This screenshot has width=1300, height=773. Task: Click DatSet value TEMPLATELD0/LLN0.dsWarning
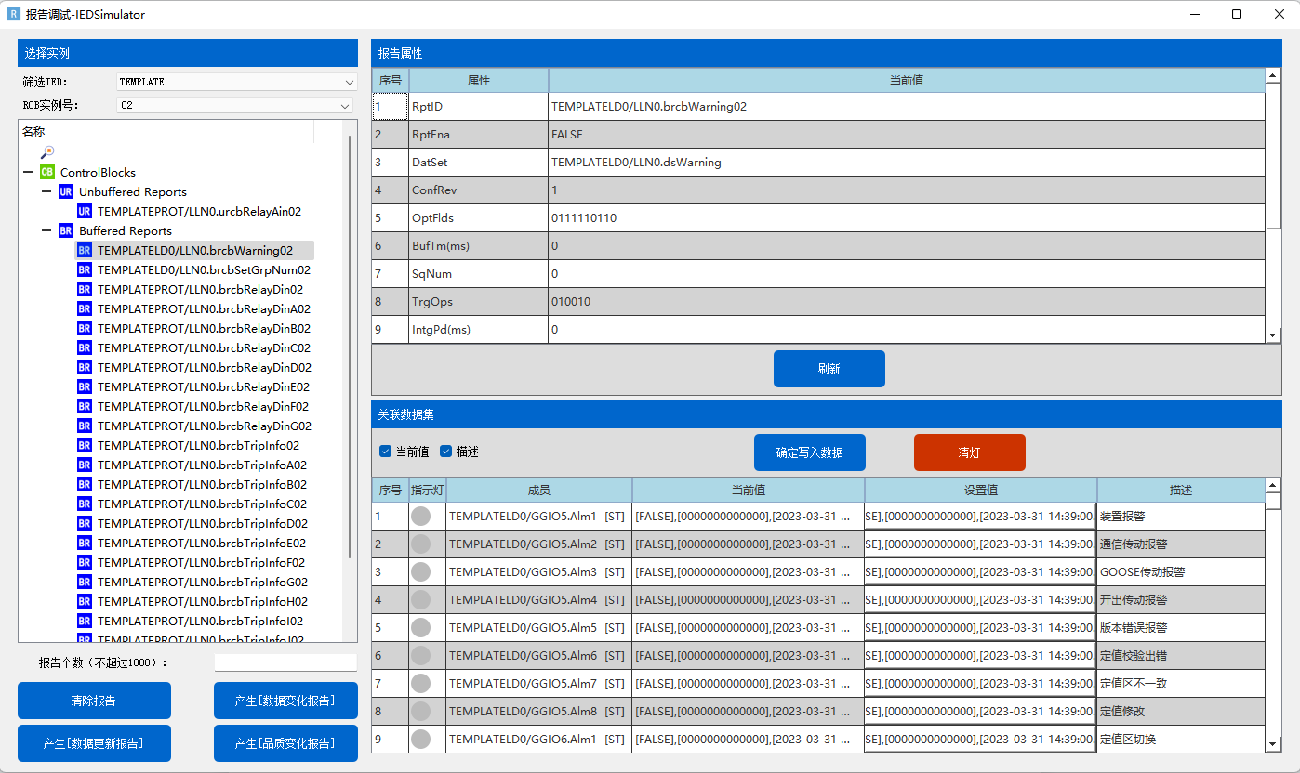click(907, 163)
